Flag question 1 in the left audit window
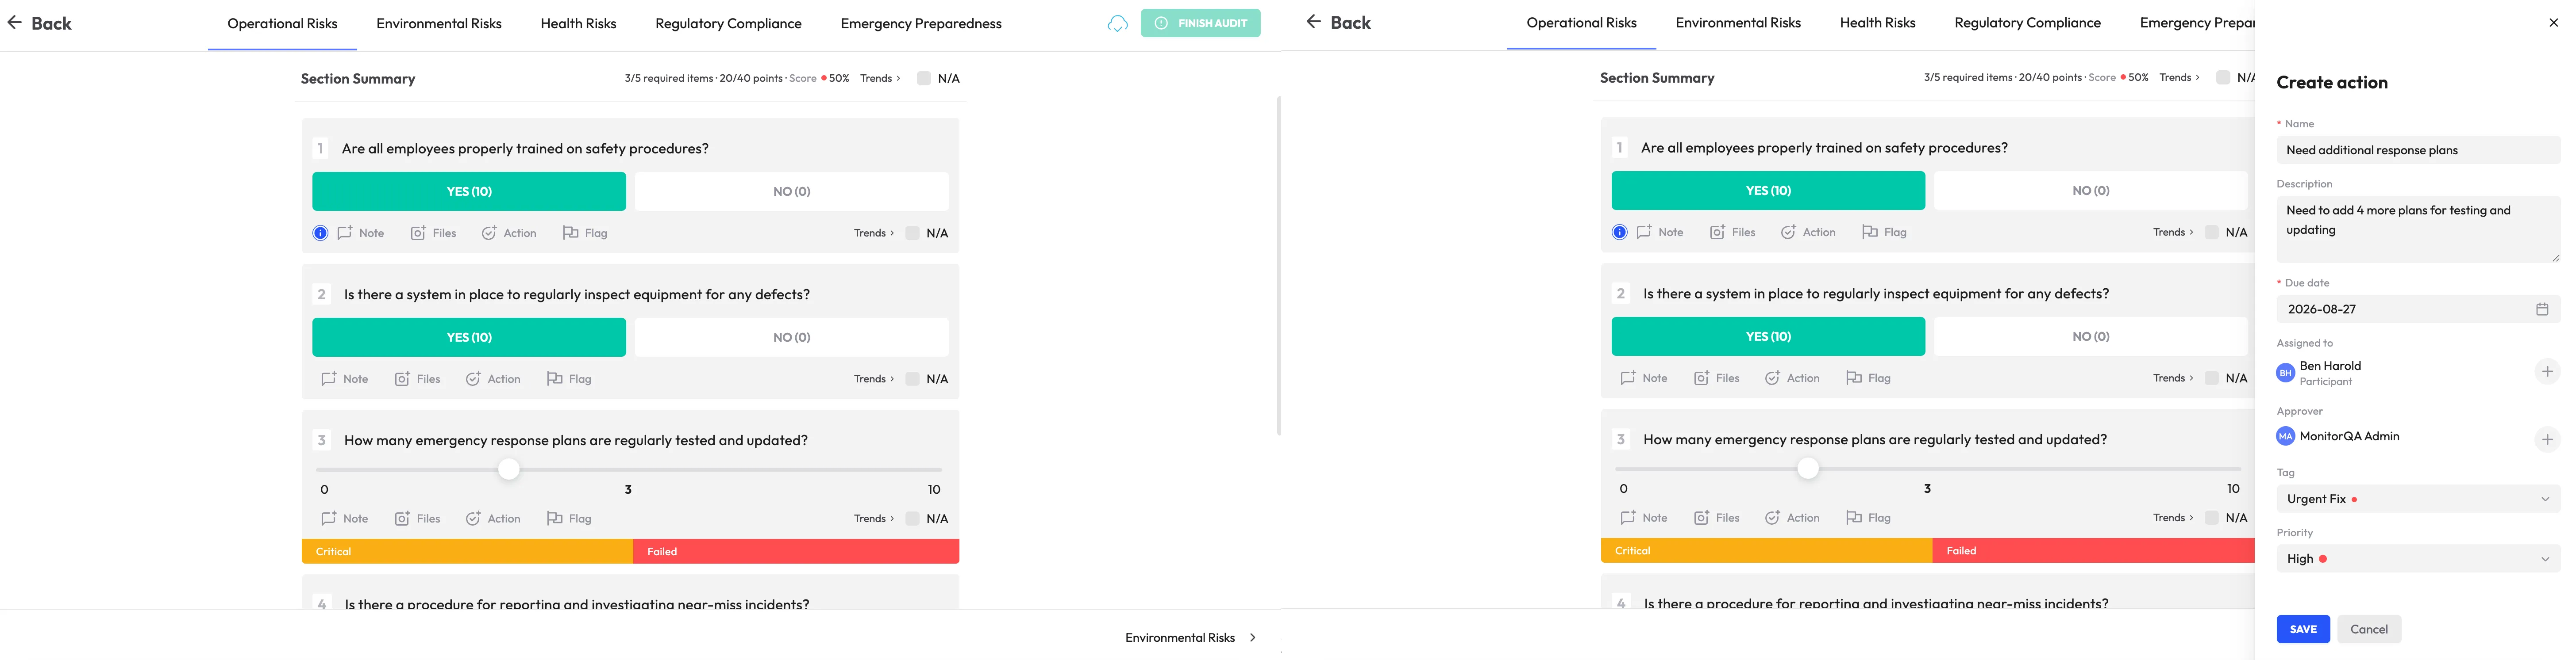Viewport: 2576px width, 660px height. pyautogui.click(x=585, y=233)
